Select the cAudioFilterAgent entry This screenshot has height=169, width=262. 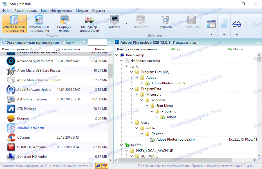(x=54, y=128)
